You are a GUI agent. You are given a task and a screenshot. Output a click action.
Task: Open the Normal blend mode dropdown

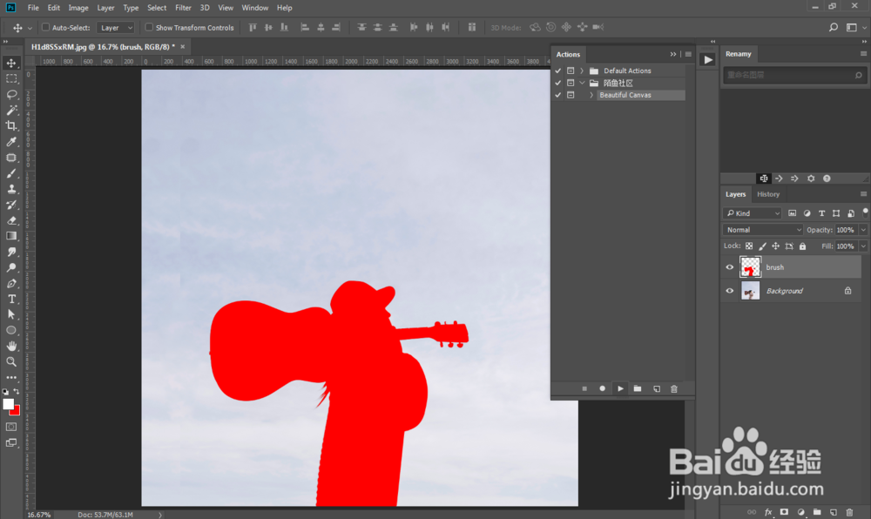(x=763, y=230)
